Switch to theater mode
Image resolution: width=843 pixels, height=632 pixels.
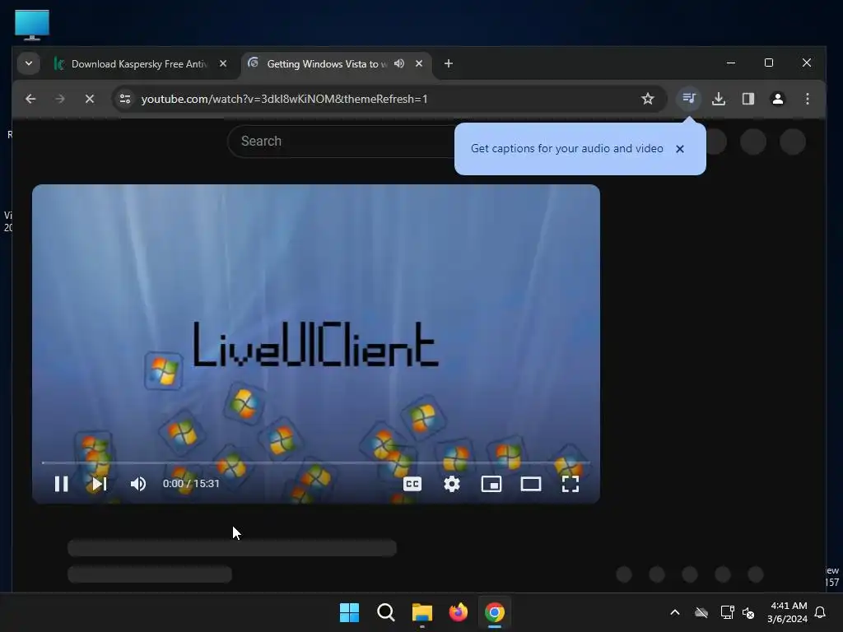(531, 484)
